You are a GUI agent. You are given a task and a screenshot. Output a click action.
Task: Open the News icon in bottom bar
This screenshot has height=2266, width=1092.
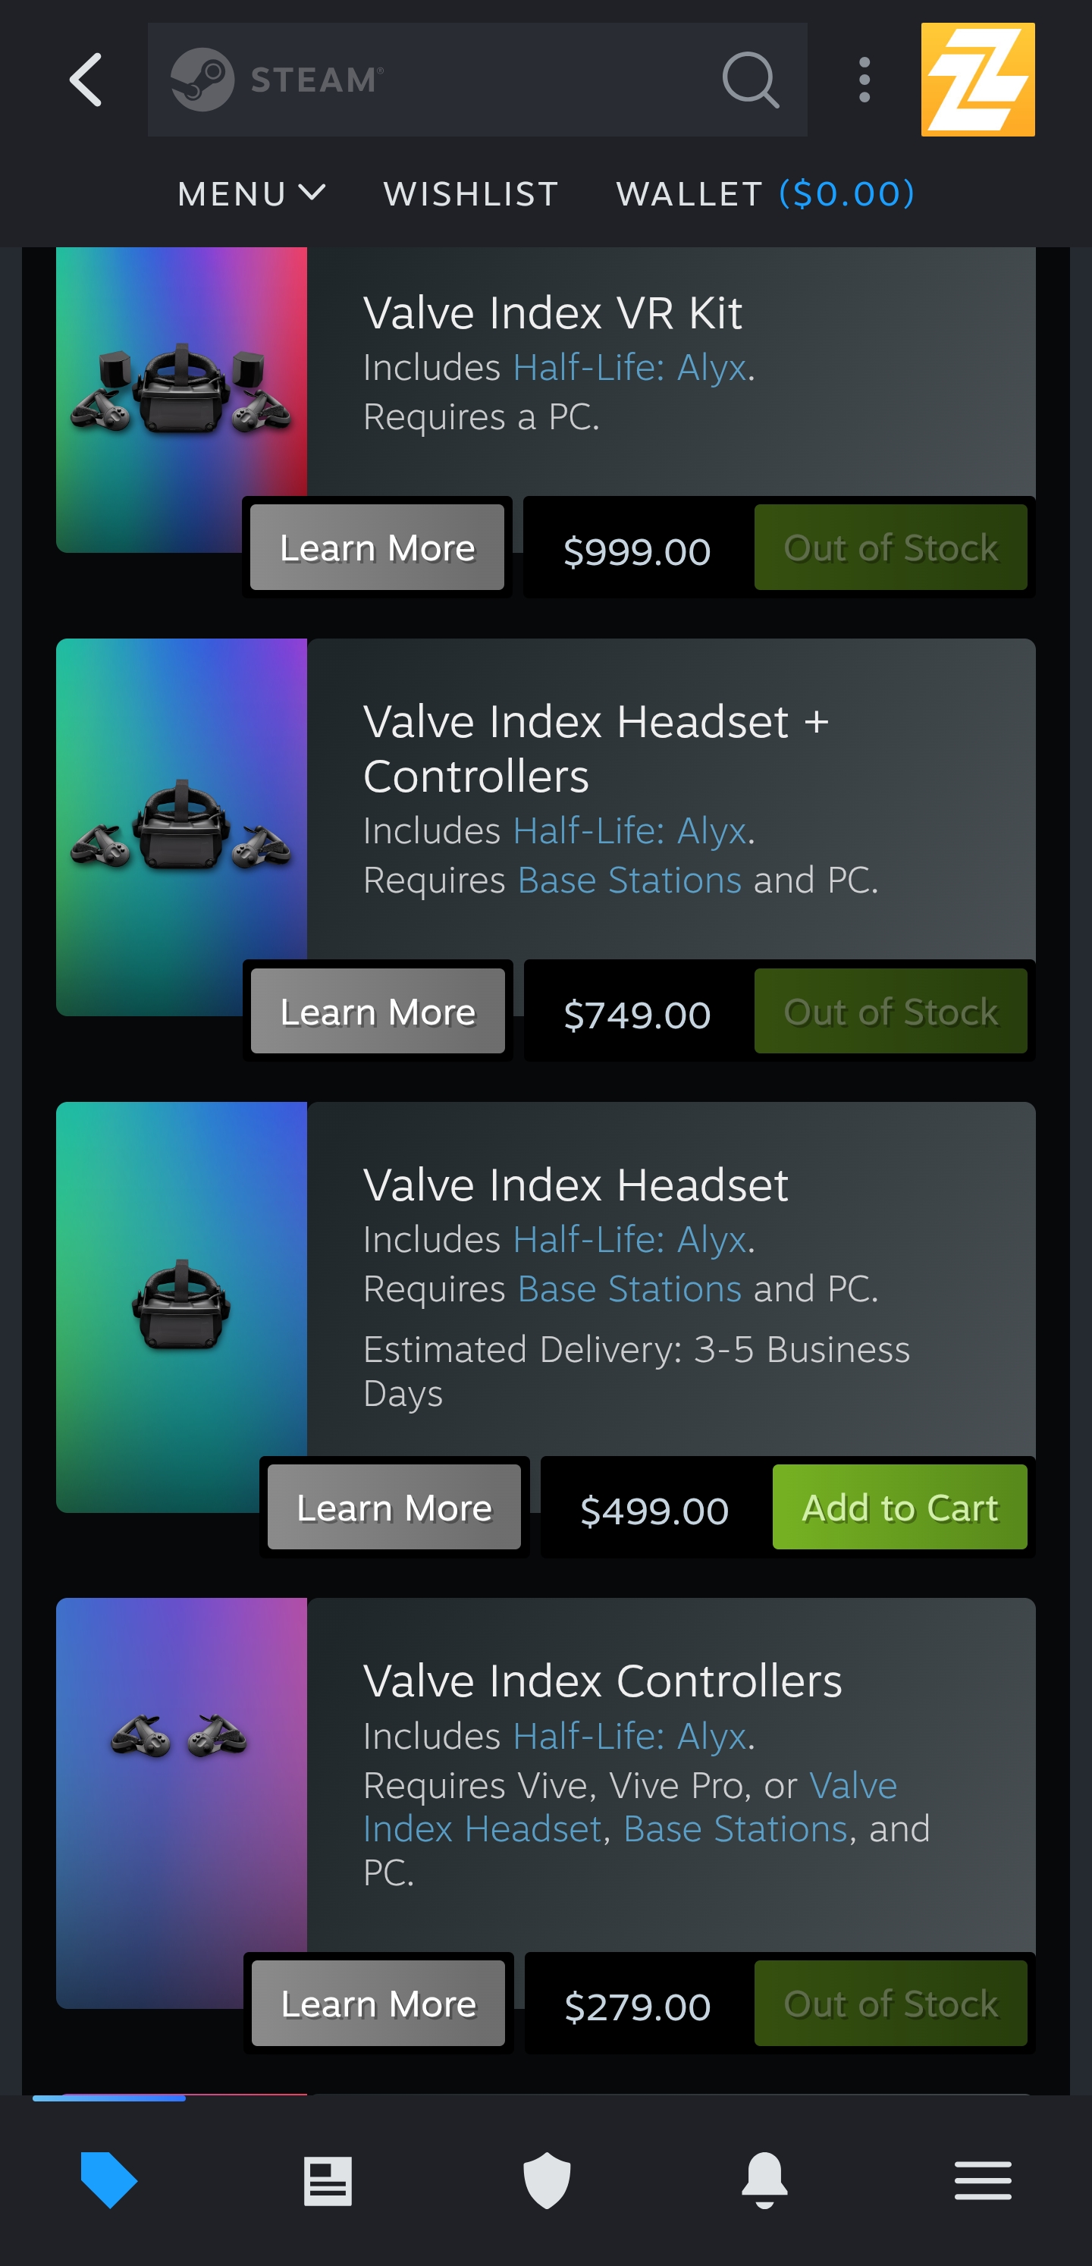tap(328, 2180)
